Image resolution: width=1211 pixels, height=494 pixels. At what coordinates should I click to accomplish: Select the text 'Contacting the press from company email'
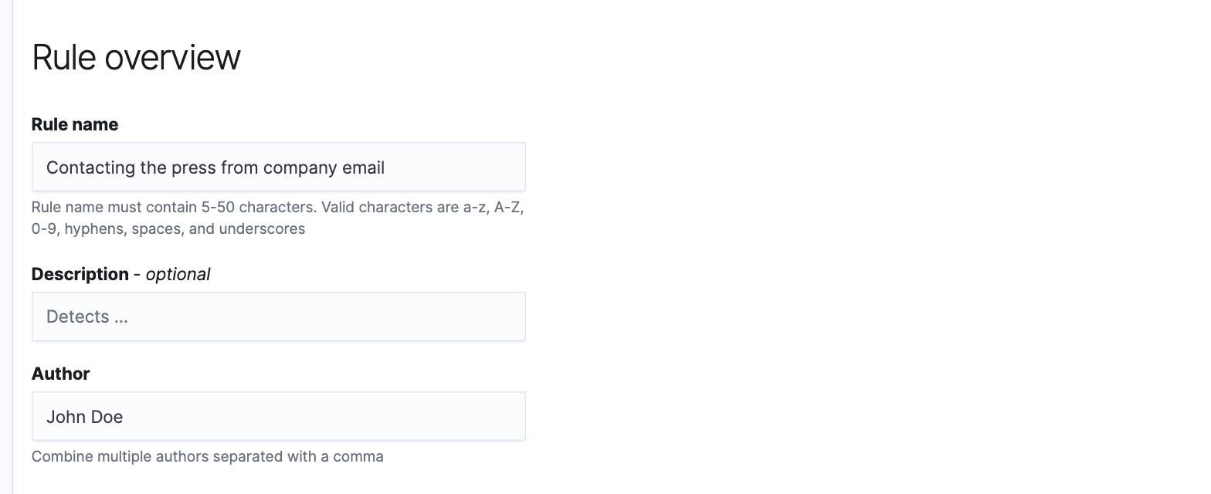[215, 167]
